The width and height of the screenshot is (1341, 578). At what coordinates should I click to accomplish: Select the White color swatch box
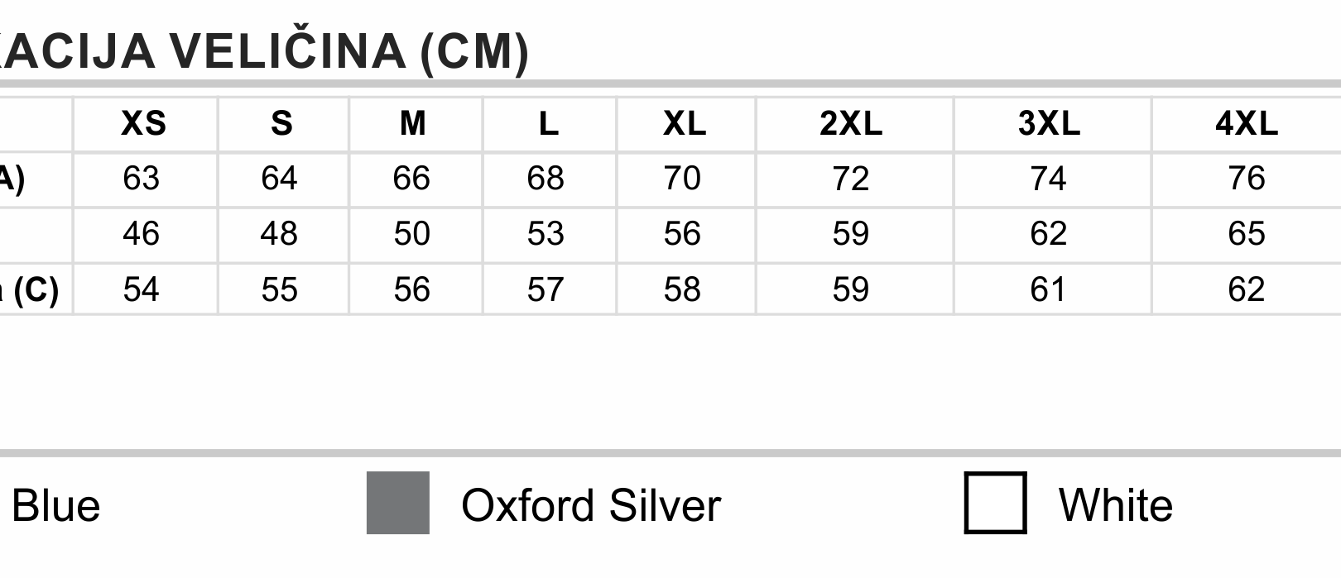click(x=995, y=503)
